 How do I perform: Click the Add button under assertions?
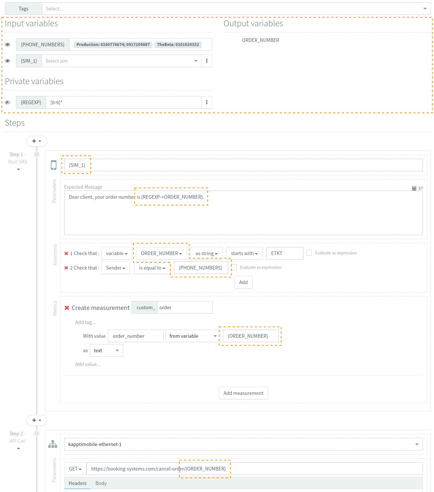coord(243,282)
